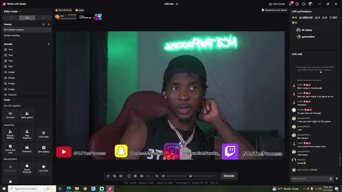This screenshot has width=342, height=192.
Task: Click the phone preview icon in bottom toolbar
Action: [x=129, y=176]
